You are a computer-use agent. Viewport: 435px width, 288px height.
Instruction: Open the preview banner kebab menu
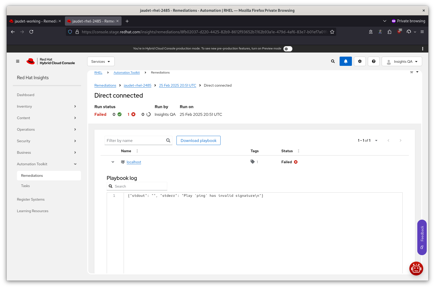pyautogui.click(x=423, y=49)
